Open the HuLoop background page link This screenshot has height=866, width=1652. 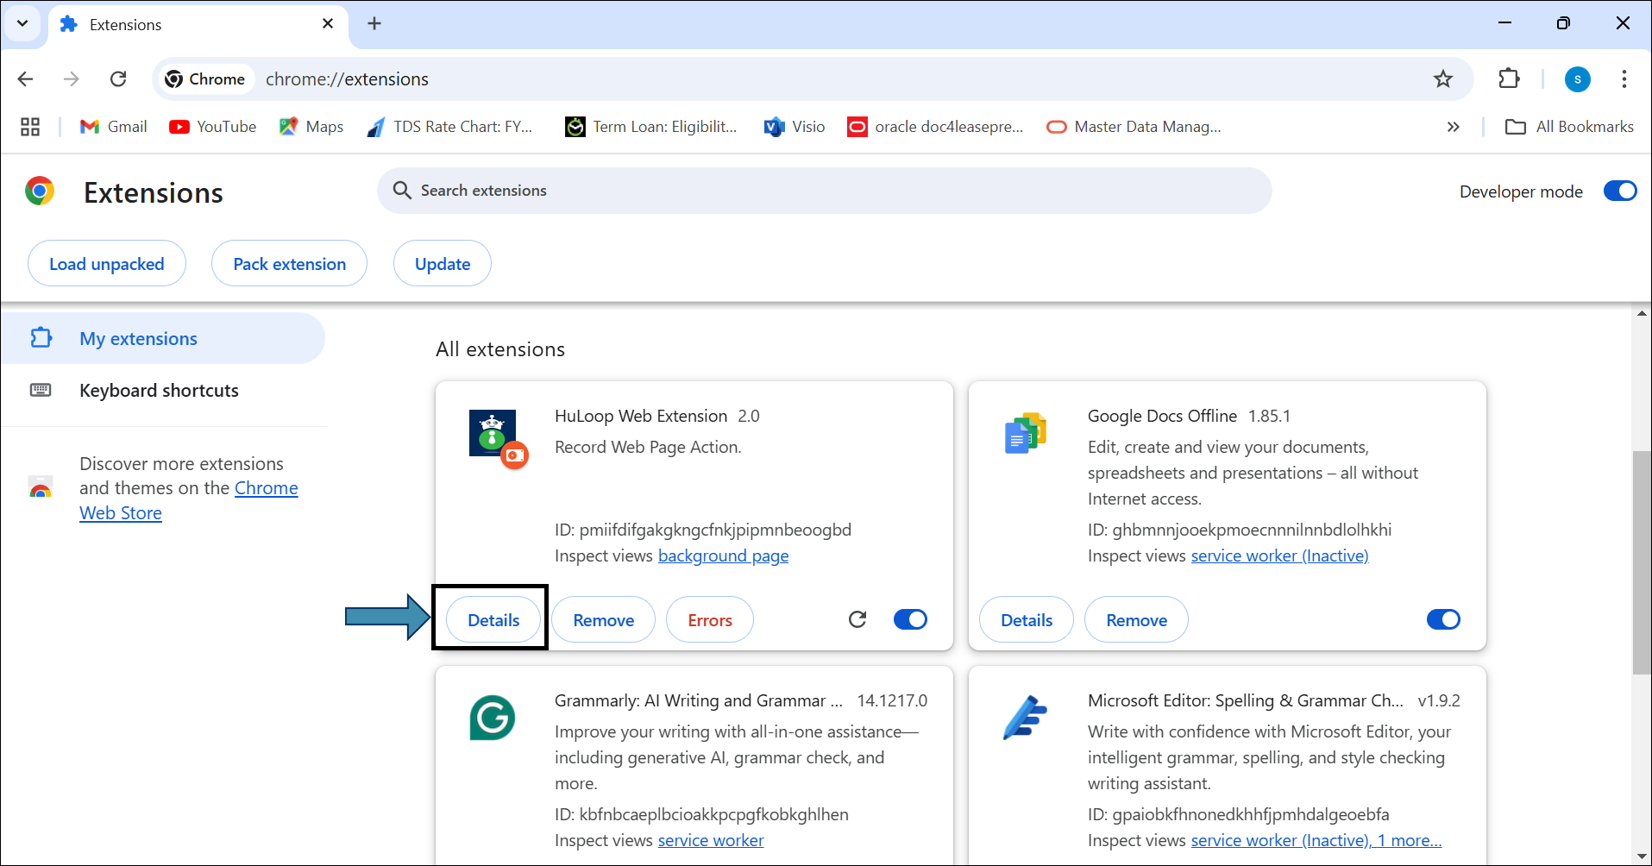click(x=723, y=556)
